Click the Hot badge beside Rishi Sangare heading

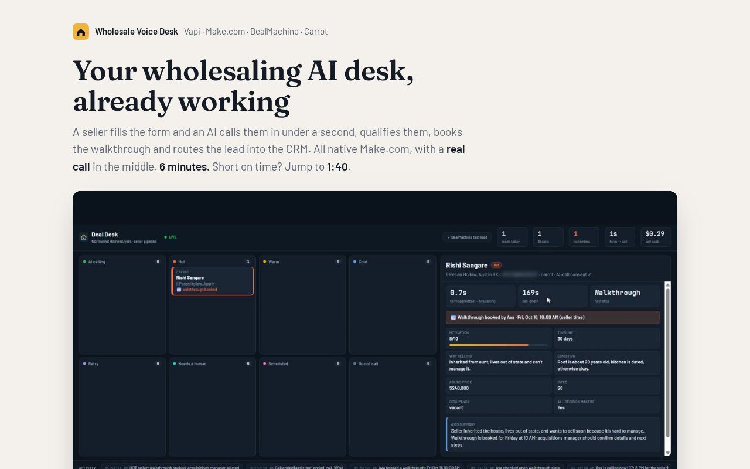496,265
